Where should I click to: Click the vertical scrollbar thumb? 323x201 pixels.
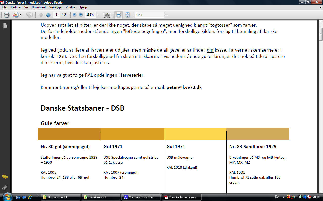coord(321,34)
